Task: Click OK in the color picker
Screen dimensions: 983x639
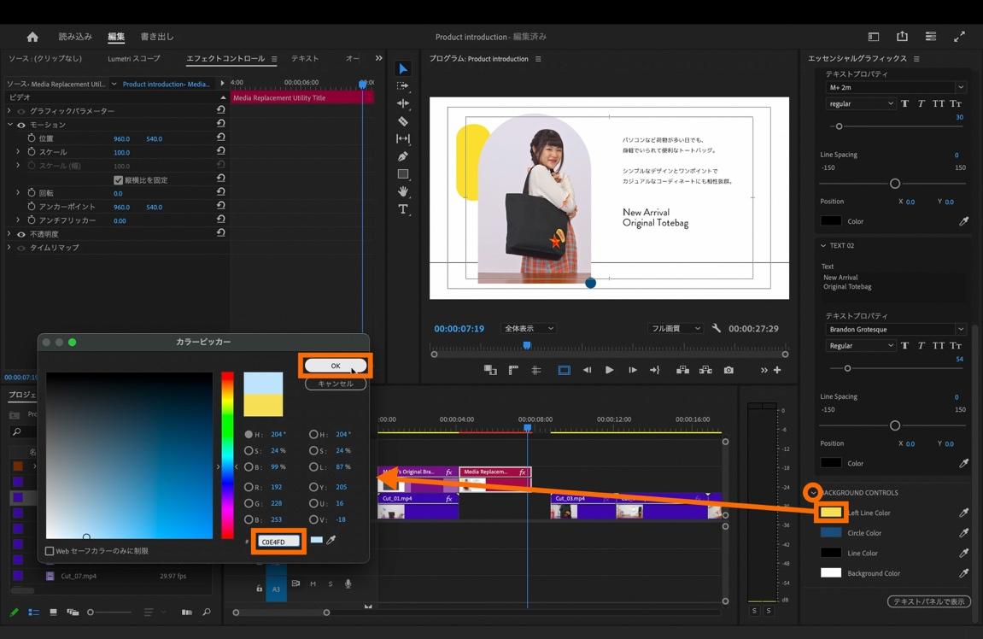Action: click(336, 366)
